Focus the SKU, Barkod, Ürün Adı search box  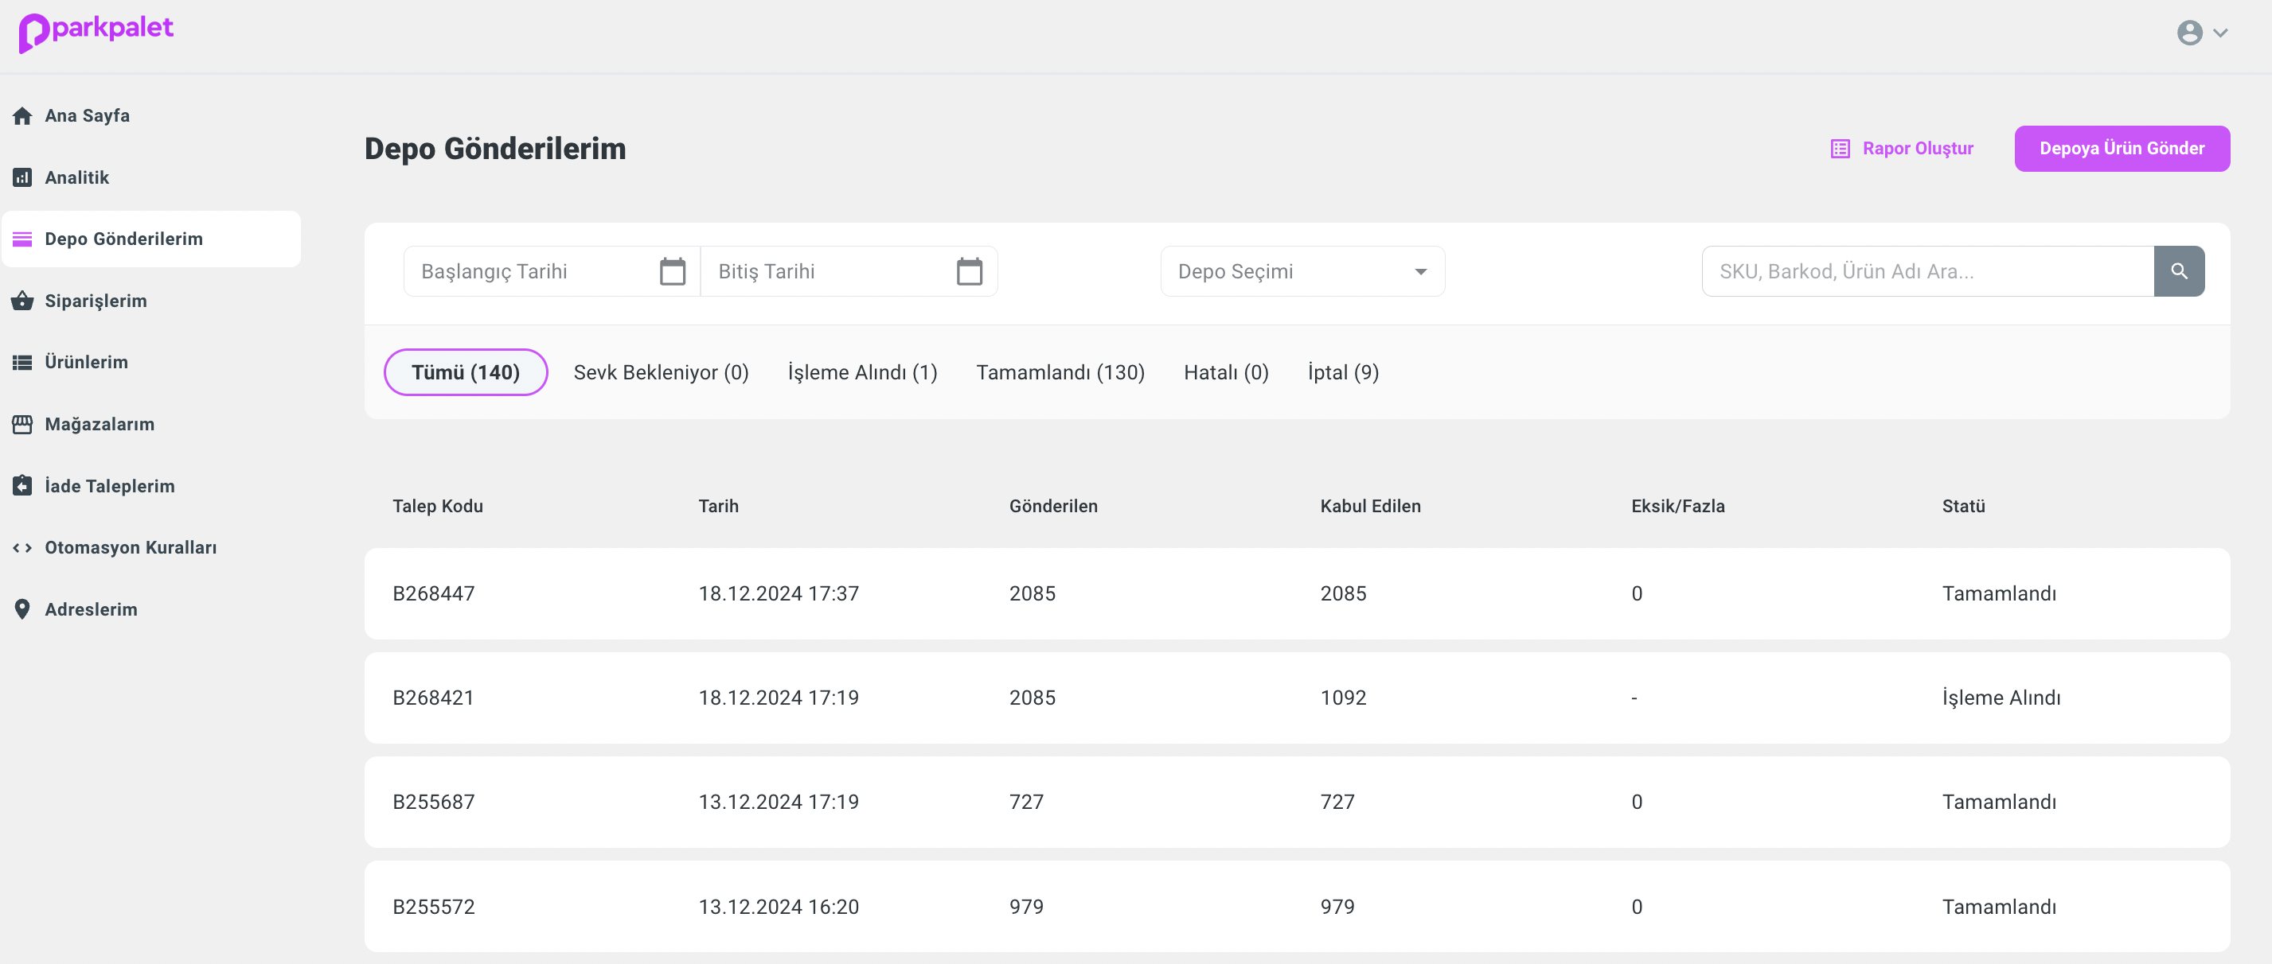point(1927,271)
